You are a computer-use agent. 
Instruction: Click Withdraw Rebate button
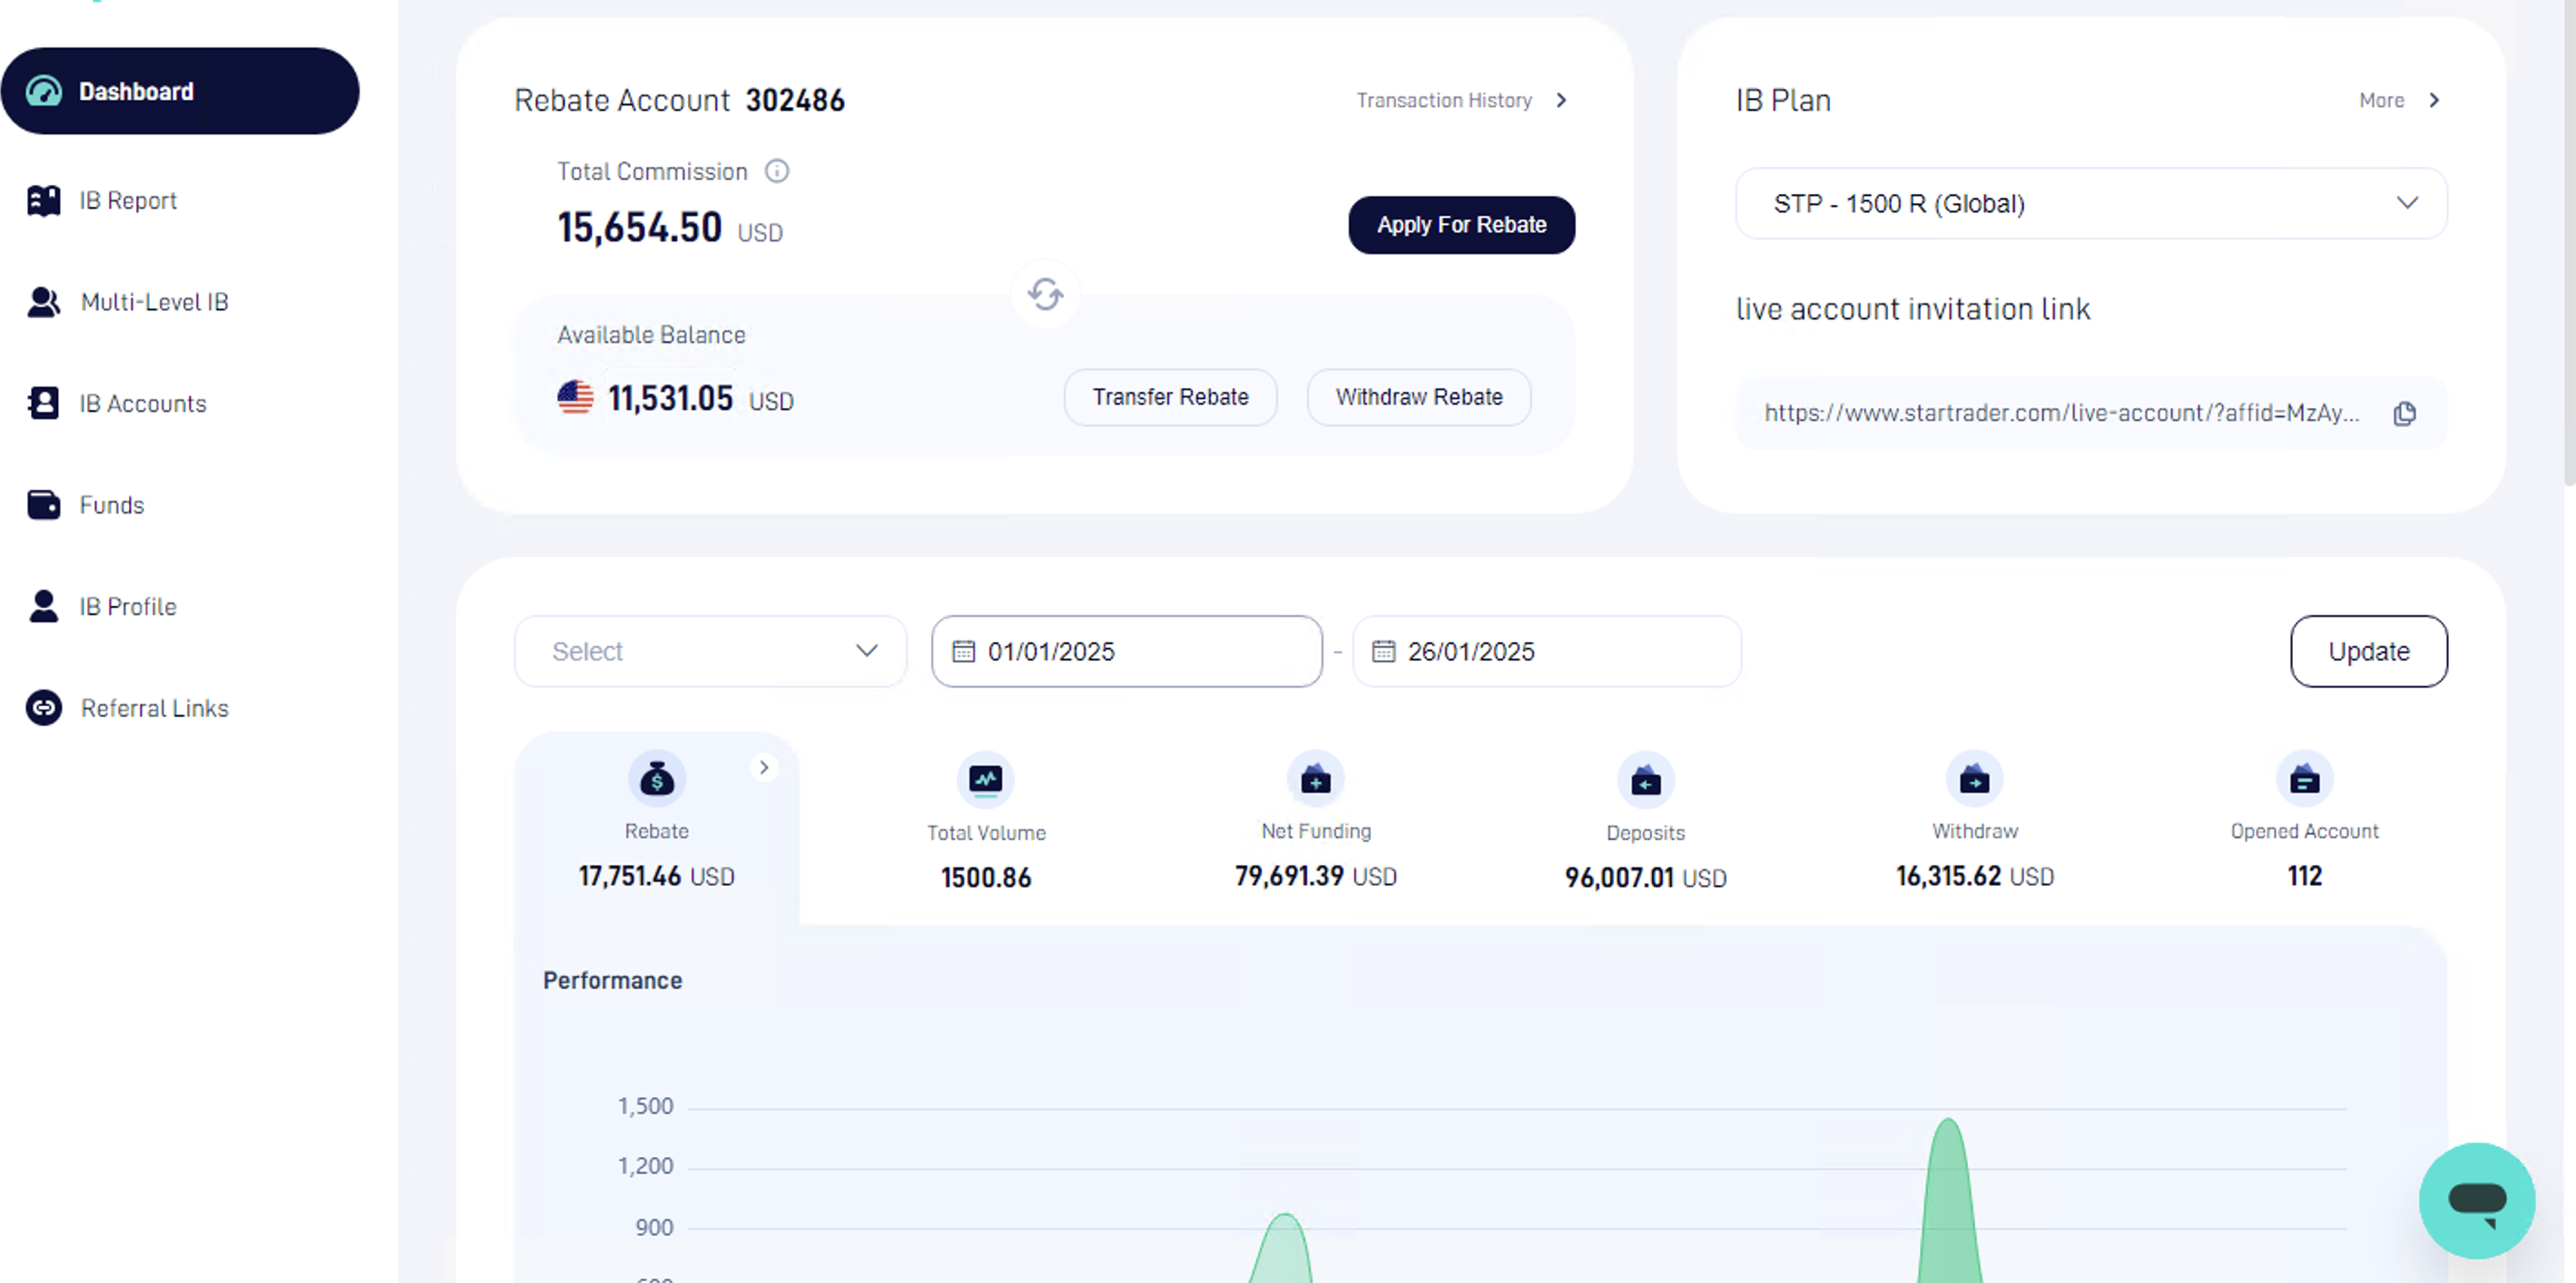(x=1418, y=397)
